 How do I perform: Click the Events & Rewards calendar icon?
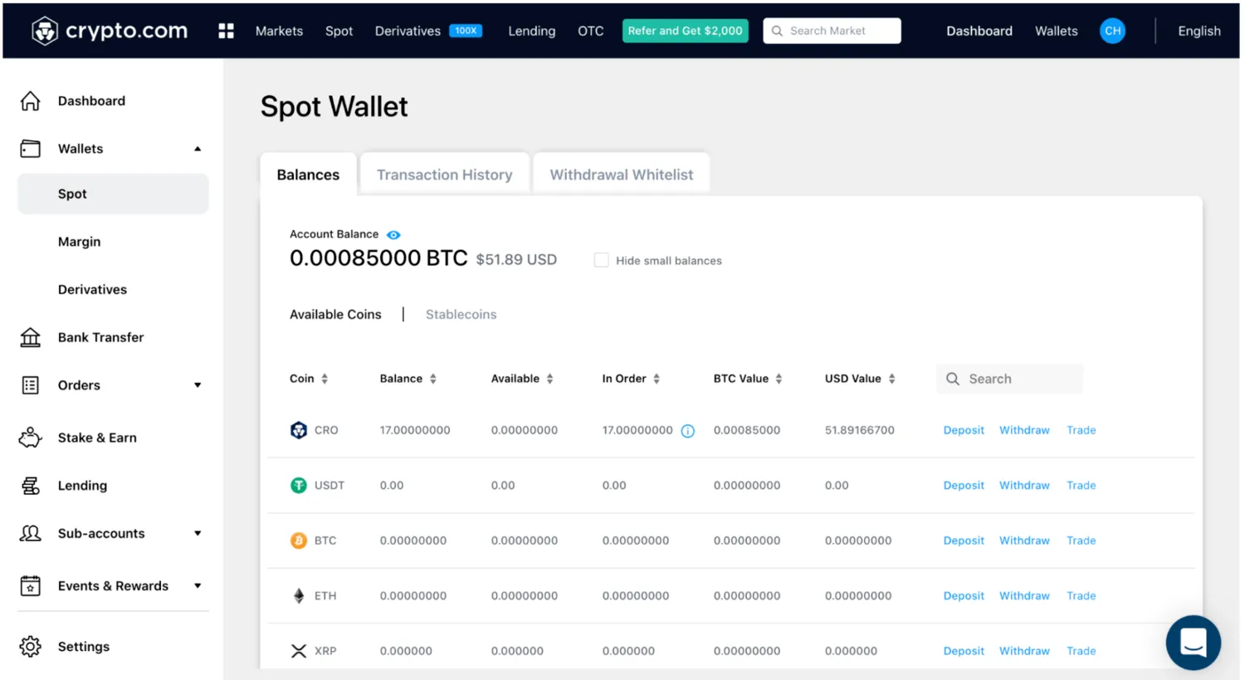pos(31,585)
